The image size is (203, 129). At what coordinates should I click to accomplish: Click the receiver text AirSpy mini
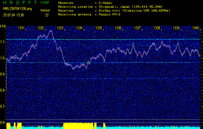tap(109, 11)
